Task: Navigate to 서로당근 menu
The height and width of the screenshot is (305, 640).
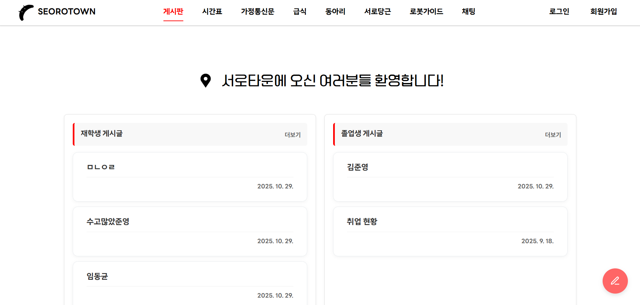Action: [377, 12]
